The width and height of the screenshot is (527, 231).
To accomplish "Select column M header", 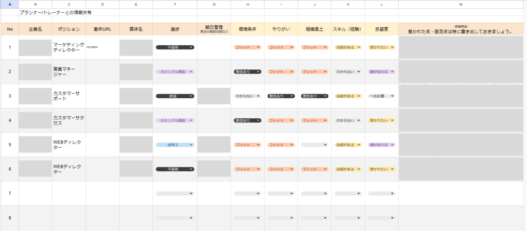I will coord(461,4).
